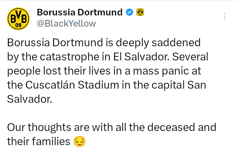Open the @BlackYellow handle link
The height and width of the screenshot is (154, 236).
[67, 24]
